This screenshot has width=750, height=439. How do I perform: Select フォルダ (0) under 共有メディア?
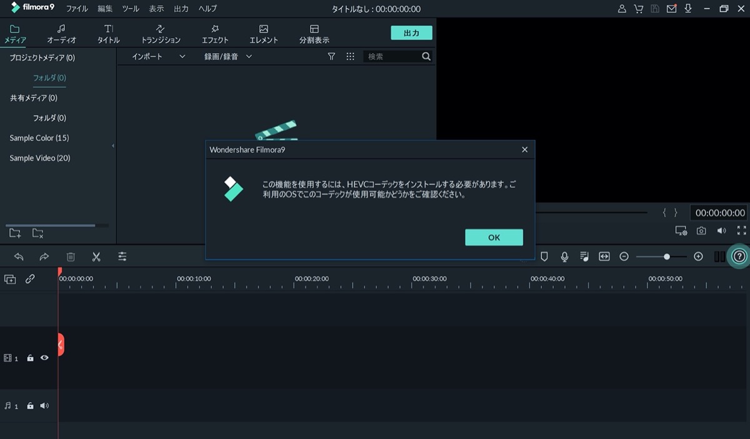(49, 118)
